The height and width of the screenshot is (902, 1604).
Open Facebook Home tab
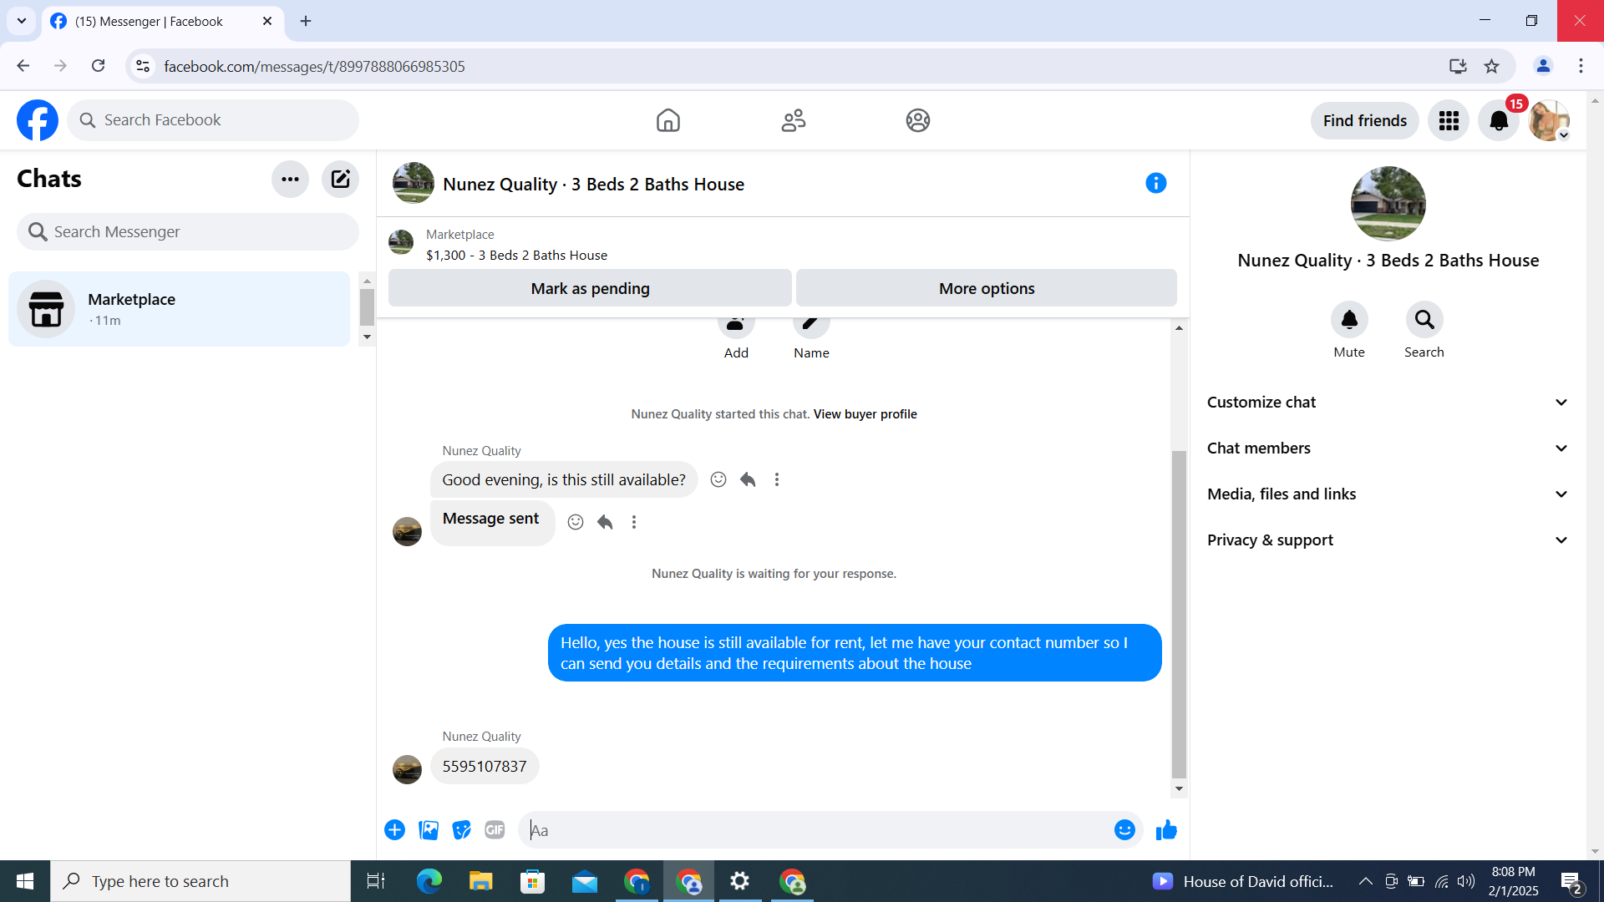pos(667,120)
